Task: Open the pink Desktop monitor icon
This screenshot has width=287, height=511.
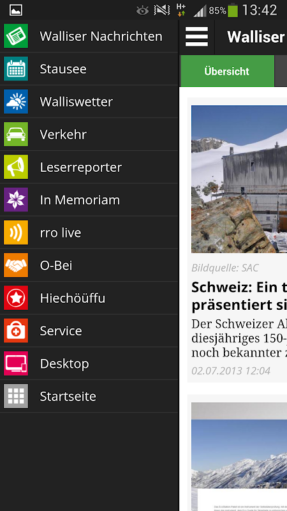Action: (16, 363)
